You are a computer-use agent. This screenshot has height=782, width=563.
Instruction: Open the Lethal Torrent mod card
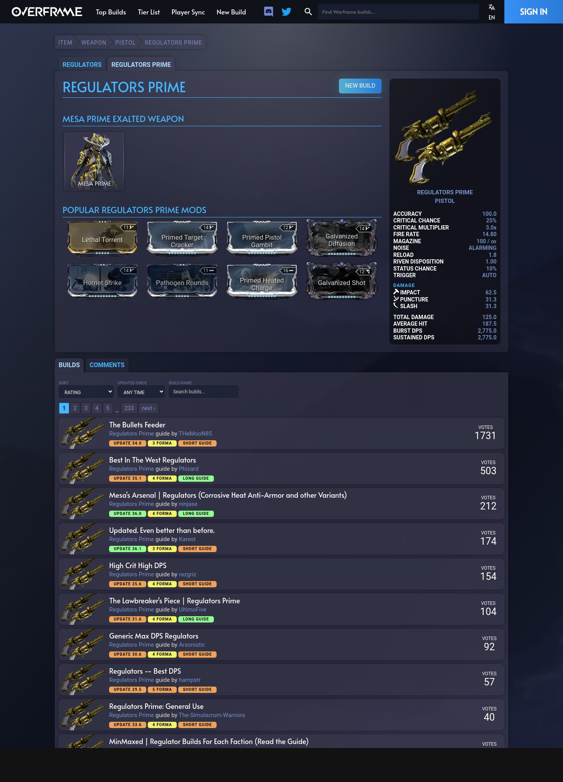[102, 238]
